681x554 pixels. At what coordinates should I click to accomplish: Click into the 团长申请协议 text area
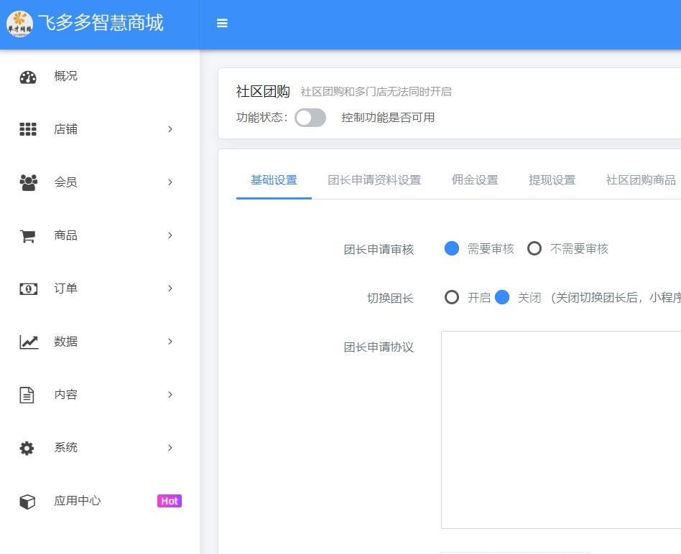pos(561,430)
